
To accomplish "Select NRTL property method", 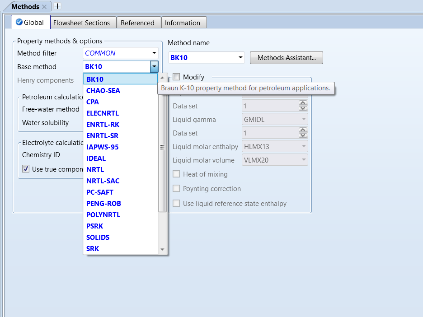I will tap(120, 170).
